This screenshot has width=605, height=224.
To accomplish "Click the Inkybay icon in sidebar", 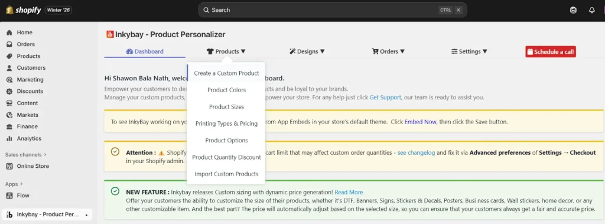I will coord(9,215).
